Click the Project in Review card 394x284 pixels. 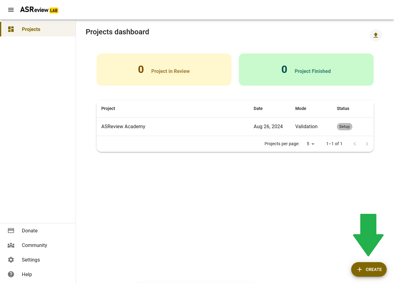pos(164,70)
